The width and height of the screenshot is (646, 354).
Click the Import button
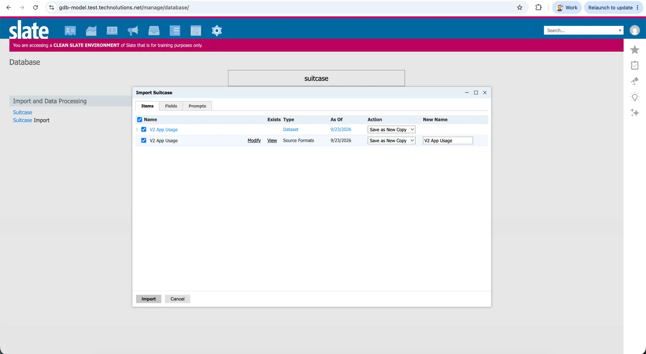point(149,299)
